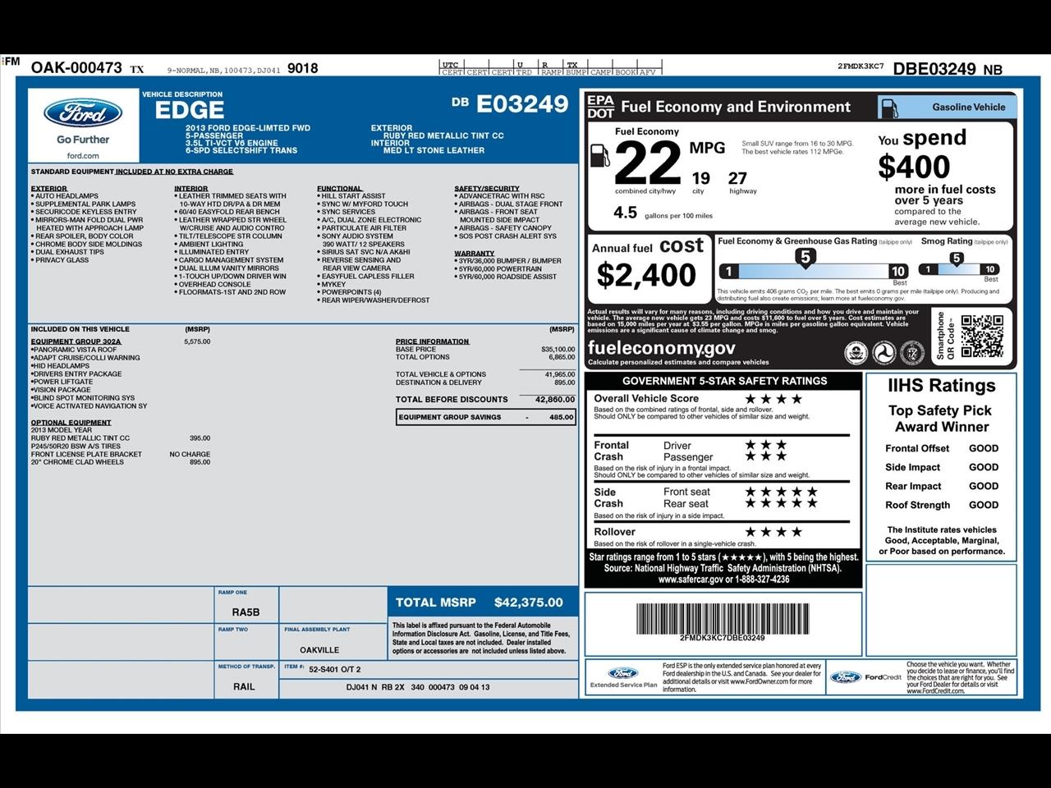Click the smartphone QR code
Screen dimensions: 1051x788
[x=982, y=337]
